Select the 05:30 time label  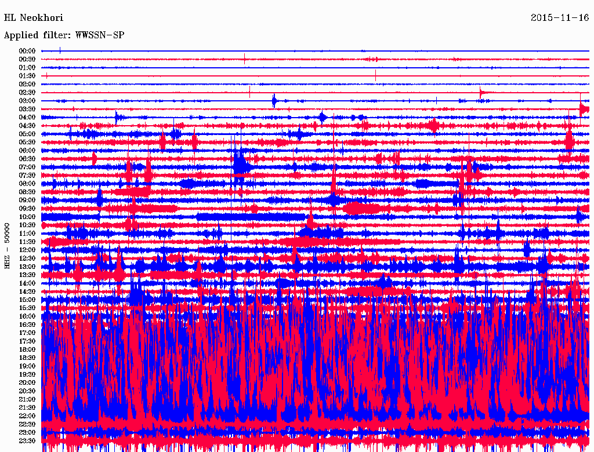(x=27, y=143)
